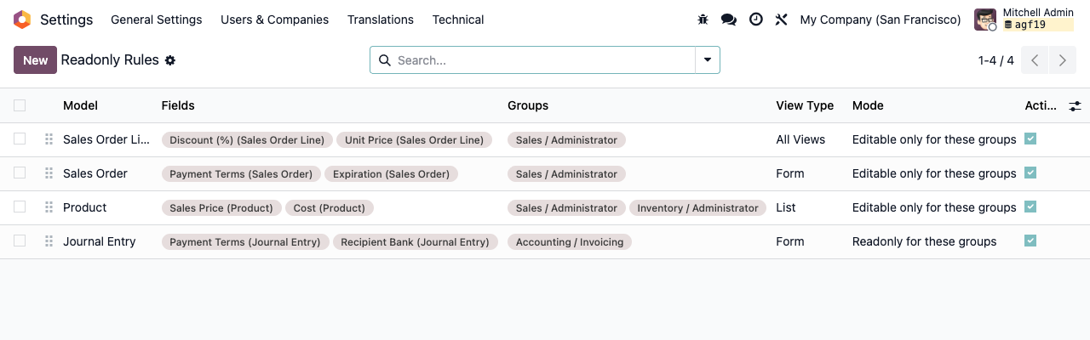Select the Product row checkbox
The image size is (1090, 340).
coord(20,207)
